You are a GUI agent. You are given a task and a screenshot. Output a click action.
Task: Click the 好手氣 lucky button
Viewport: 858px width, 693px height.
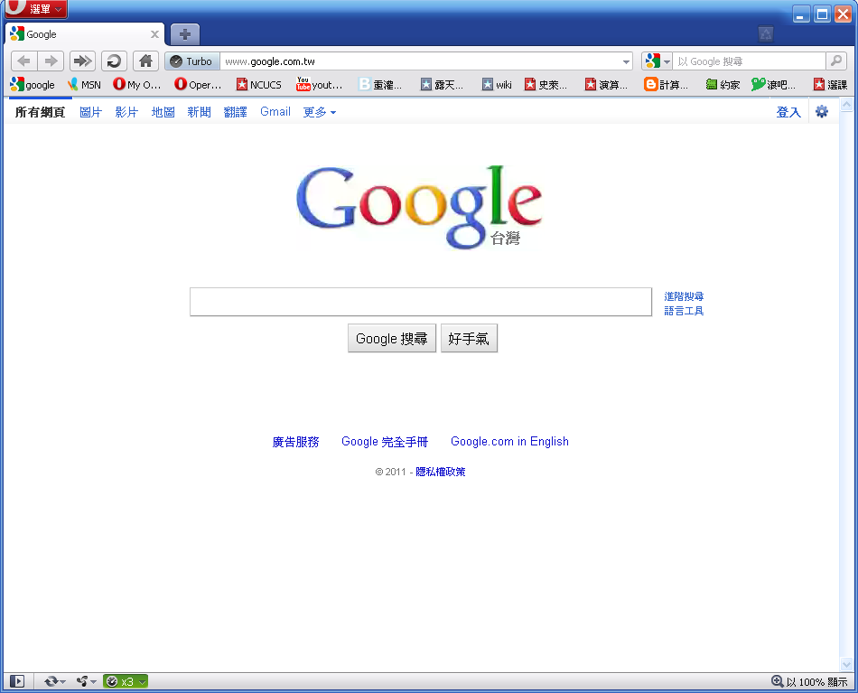click(x=469, y=338)
